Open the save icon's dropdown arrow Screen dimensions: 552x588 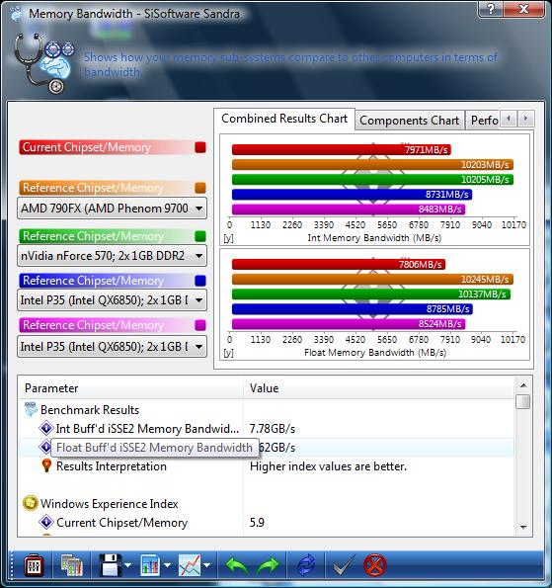coord(127,565)
